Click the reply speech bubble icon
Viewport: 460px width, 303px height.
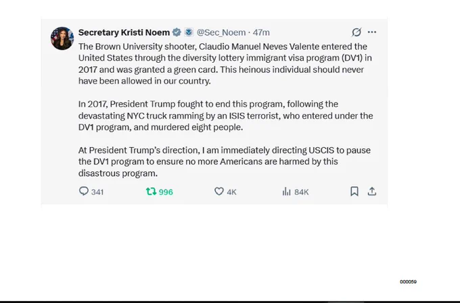[84, 191]
